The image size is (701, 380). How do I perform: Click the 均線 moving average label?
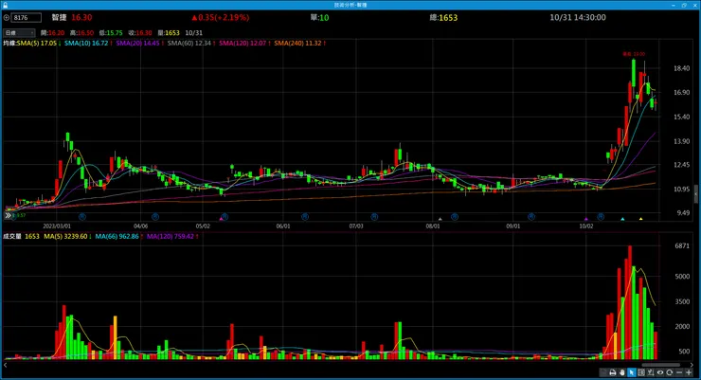coord(9,44)
